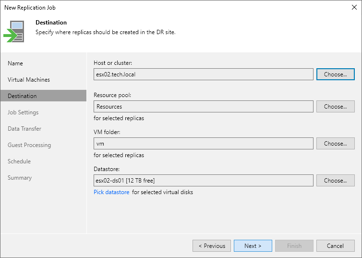The height and width of the screenshot is (258, 362).
Task: Open the Schedule step
Action: [x=19, y=161]
